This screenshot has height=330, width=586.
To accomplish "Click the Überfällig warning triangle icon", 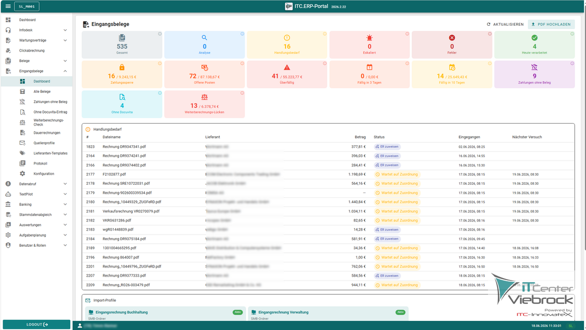I will [287, 67].
